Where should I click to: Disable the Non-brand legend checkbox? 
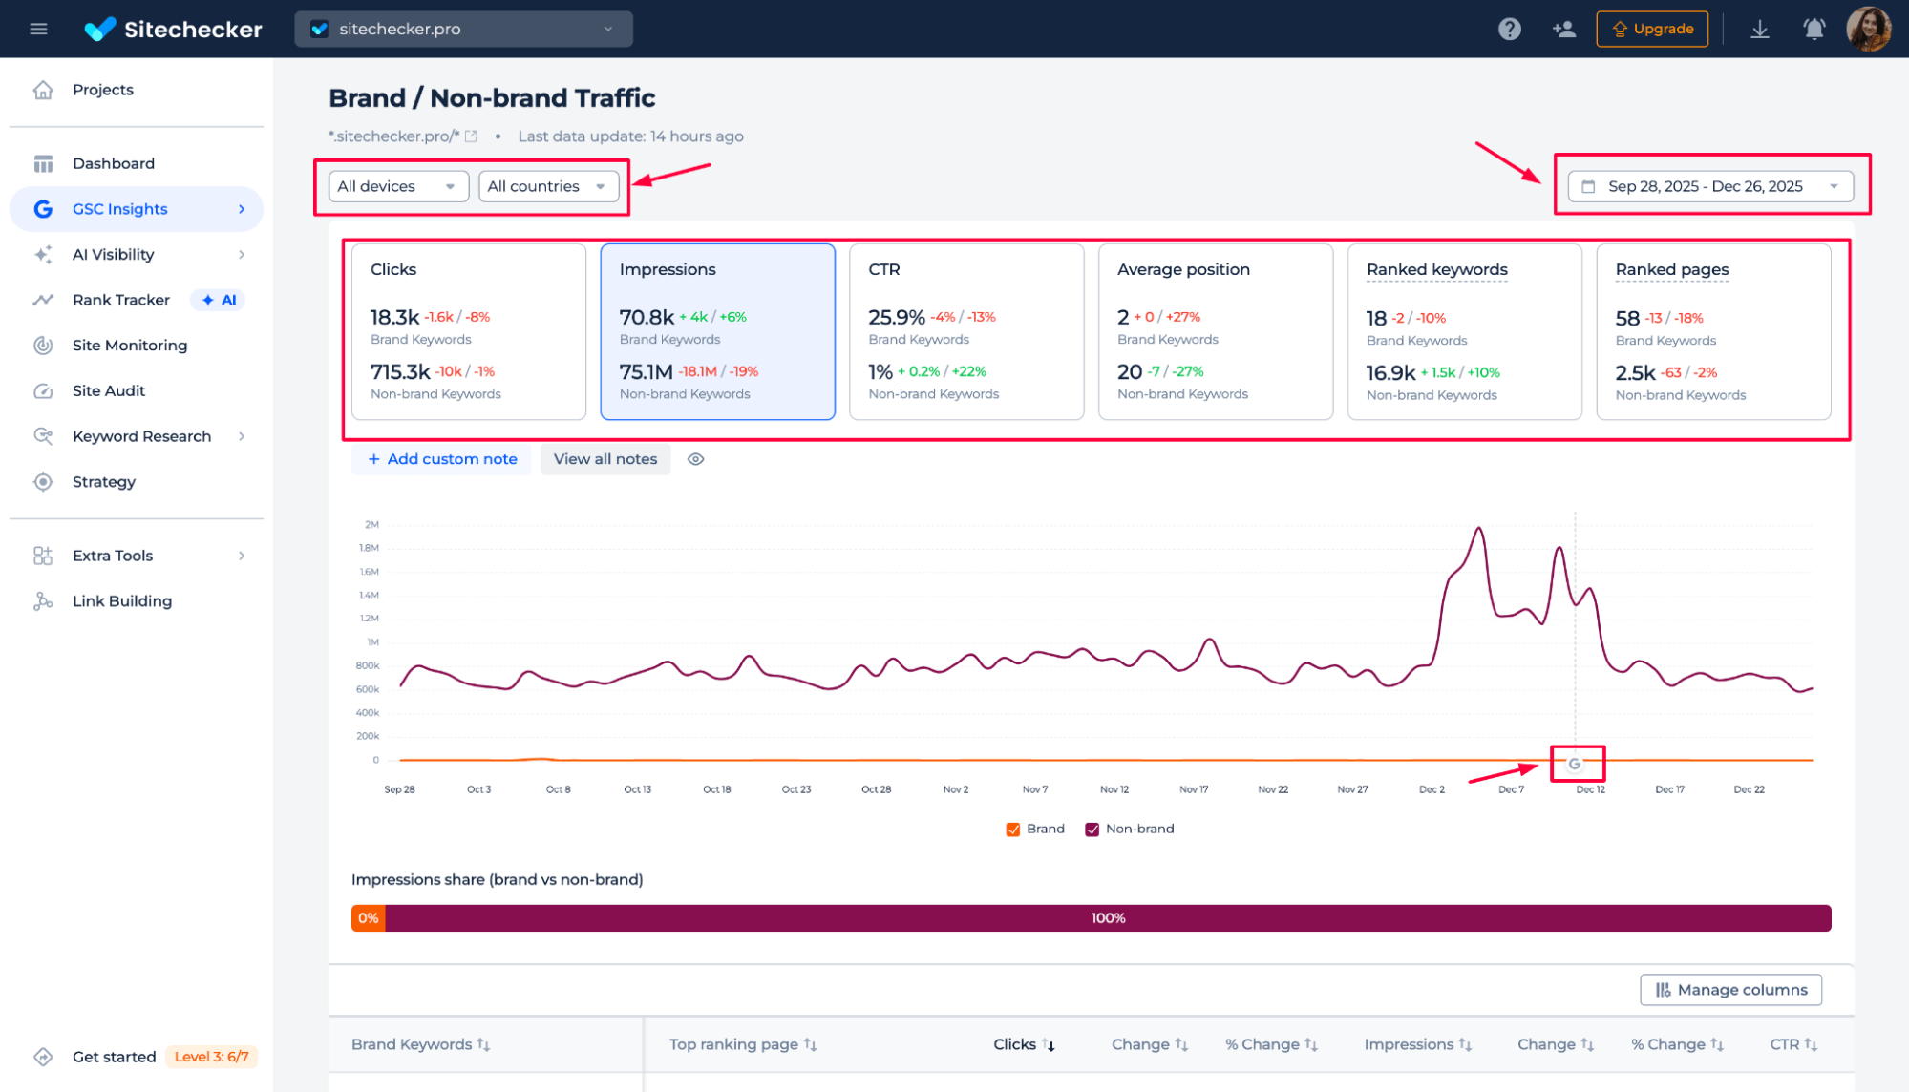click(x=1092, y=829)
